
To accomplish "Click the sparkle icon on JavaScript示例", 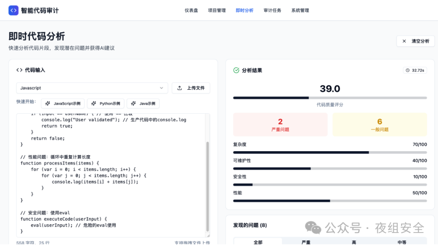I will [x=48, y=103].
